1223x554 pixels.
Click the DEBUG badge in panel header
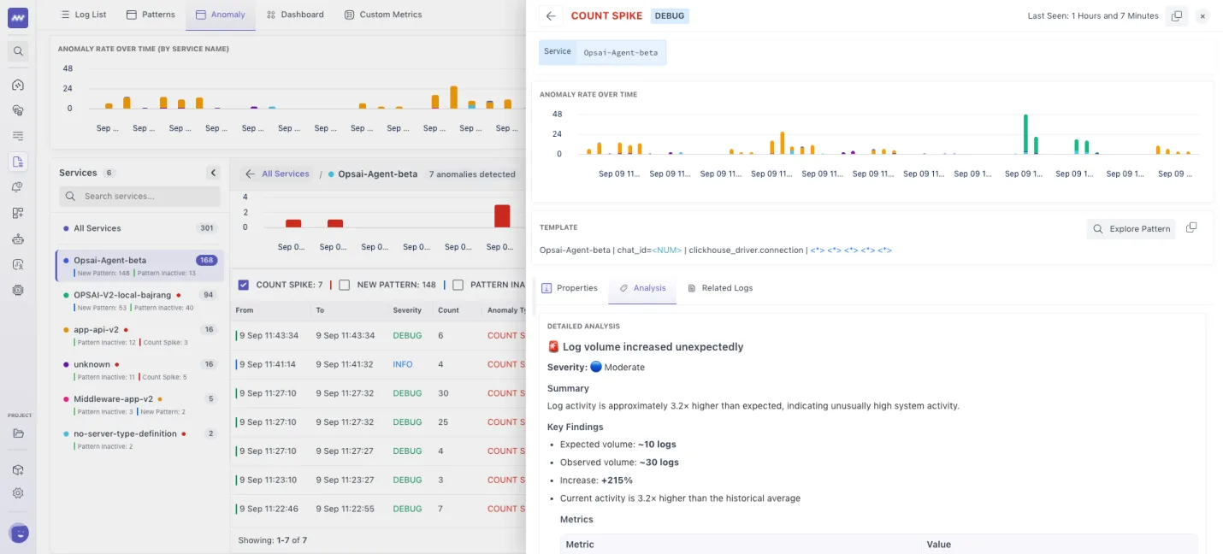pos(670,15)
